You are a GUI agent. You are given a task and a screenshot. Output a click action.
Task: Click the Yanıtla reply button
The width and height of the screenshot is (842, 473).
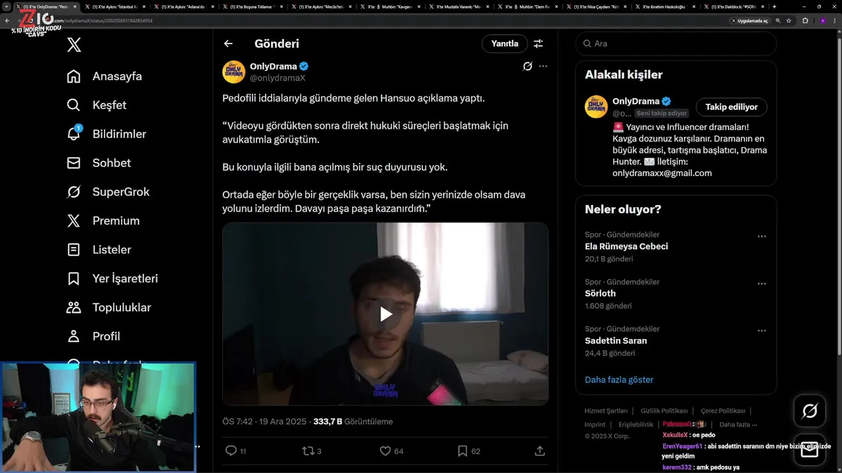[505, 43]
